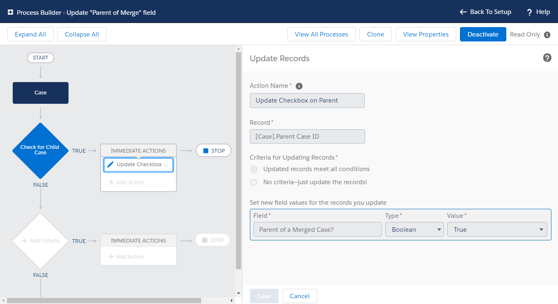Click the Action Name info icon

point(299,86)
